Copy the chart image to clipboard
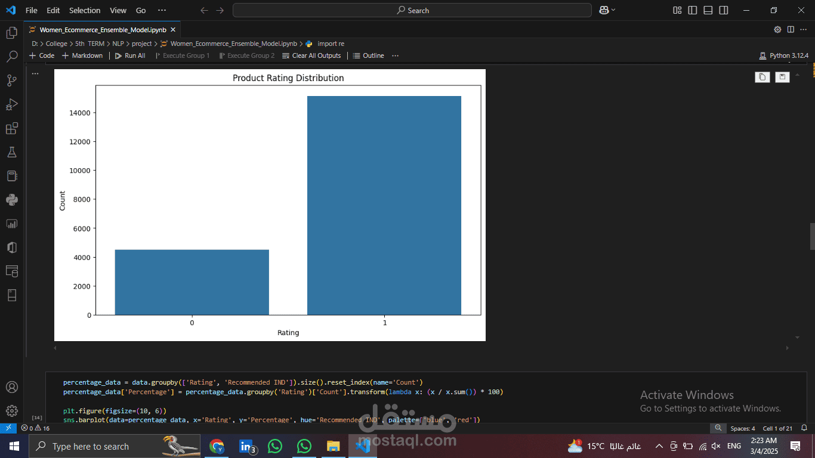The width and height of the screenshot is (815, 458). [762, 77]
